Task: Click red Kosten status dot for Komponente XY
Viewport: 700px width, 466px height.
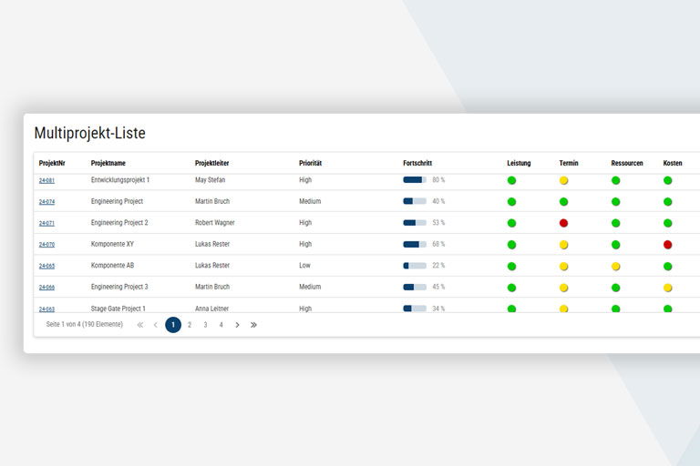Action: [x=667, y=245]
